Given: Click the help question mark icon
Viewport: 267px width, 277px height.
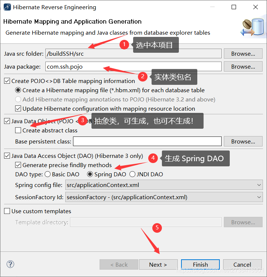Looking at the screenshot, I should 10,264.
